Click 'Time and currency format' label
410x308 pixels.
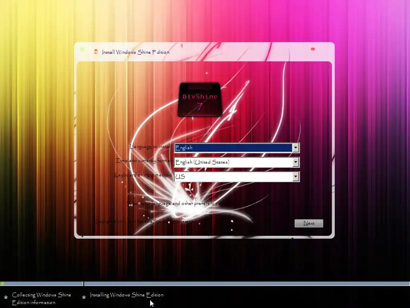144,160
